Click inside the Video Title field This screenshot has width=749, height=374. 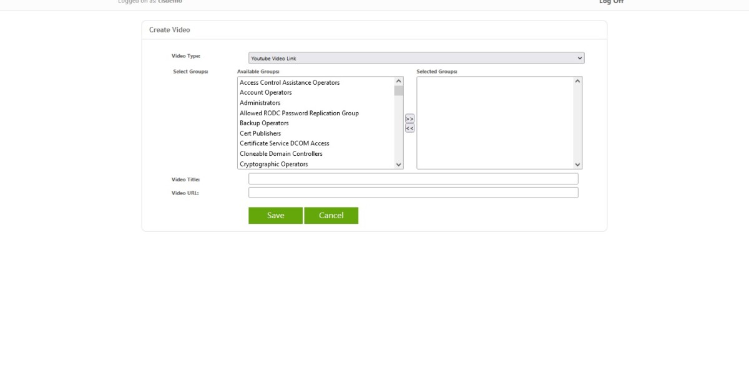(412, 178)
